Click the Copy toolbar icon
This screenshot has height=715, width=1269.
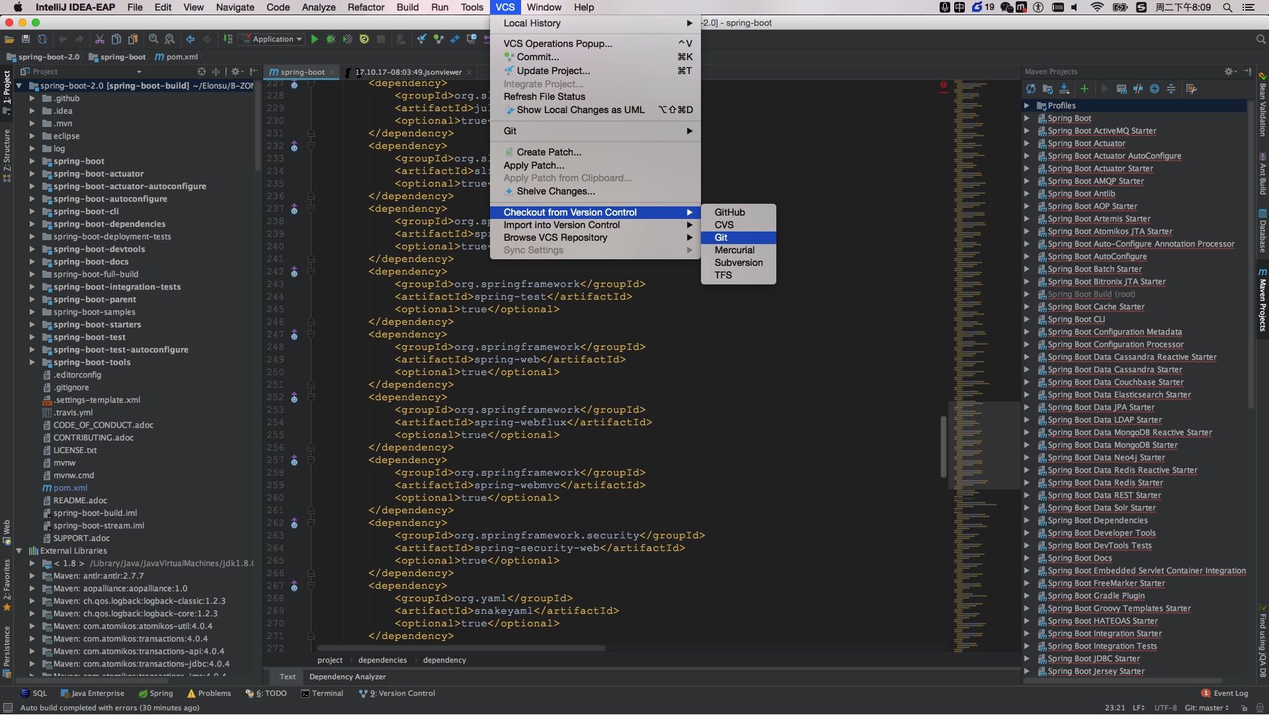(x=116, y=39)
